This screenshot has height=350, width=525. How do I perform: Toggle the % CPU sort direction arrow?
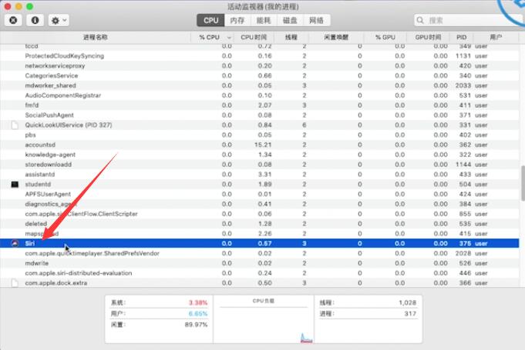click(x=229, y=38)
